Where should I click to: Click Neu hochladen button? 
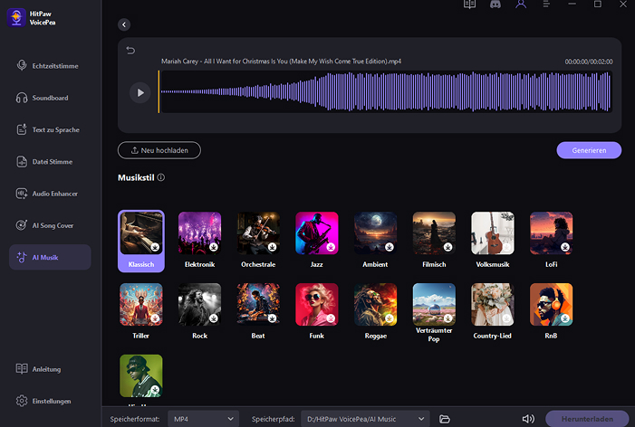159,150
